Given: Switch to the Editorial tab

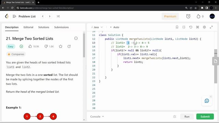Looking at the screenshot, I should [28, 27].
